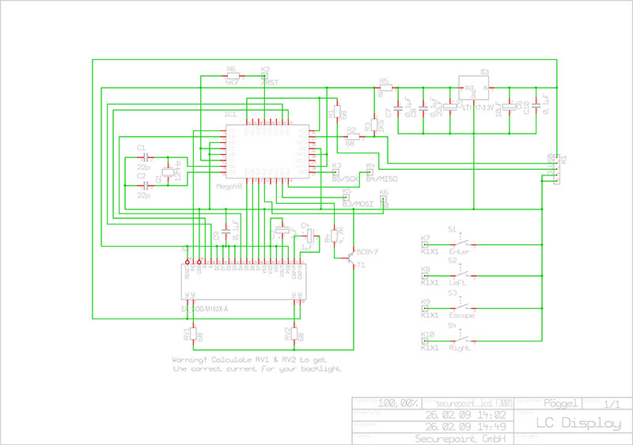Click the EA DOG-M162X-A display module symbol

point(244,281)
